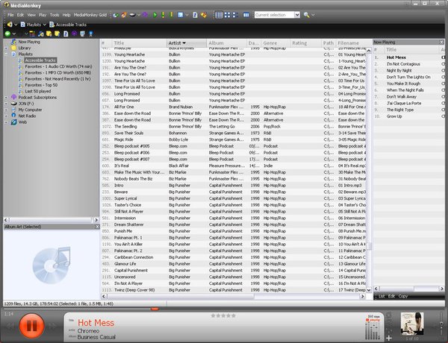Click the Current selection search field
Image resolution: width=448 pixels, height=343 pixels.
pos(274,15)
